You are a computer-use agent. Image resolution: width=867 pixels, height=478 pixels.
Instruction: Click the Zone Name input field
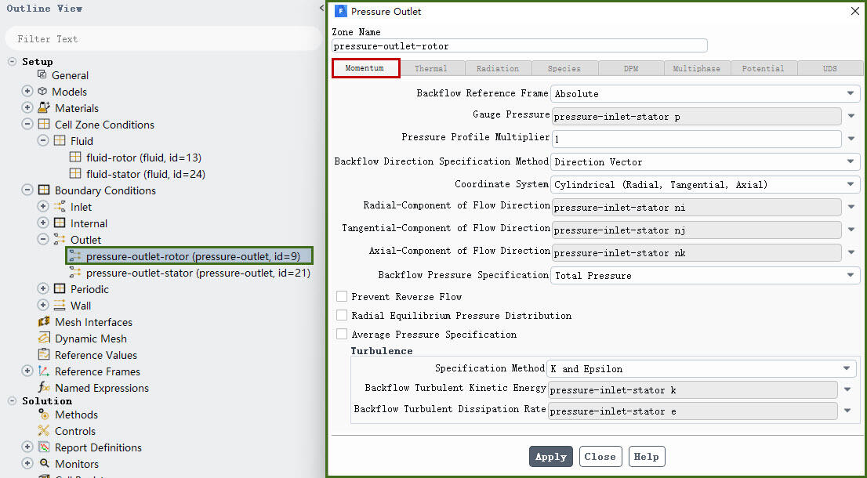tap(519, 46)
